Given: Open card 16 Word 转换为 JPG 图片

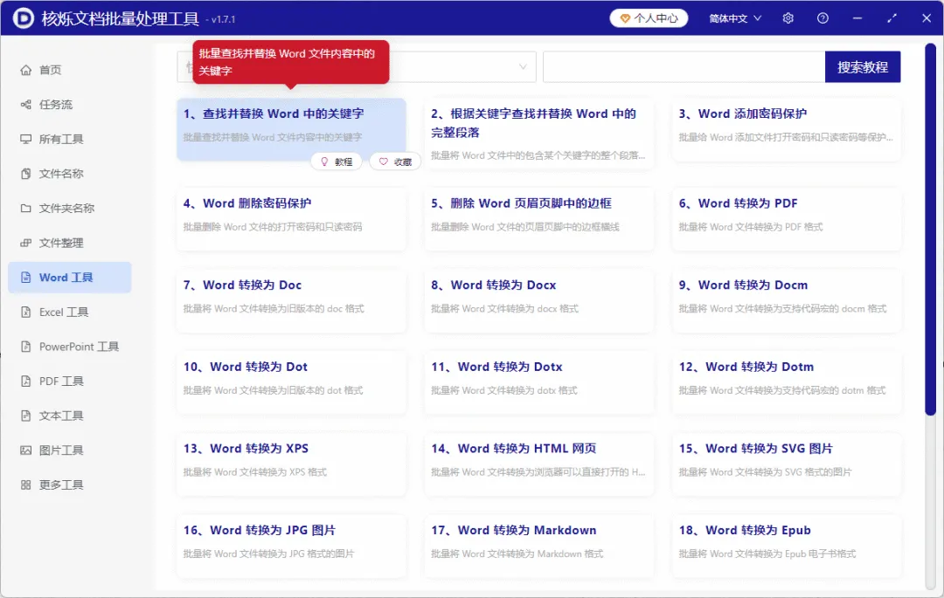Looking at the screenshot, I should click(x=291, y=546).
